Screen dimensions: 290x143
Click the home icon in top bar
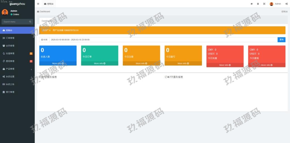tap(251, 4)
